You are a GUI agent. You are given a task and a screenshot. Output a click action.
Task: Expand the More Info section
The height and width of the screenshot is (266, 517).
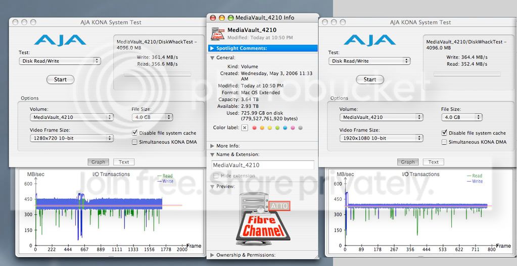coord(212,146)
